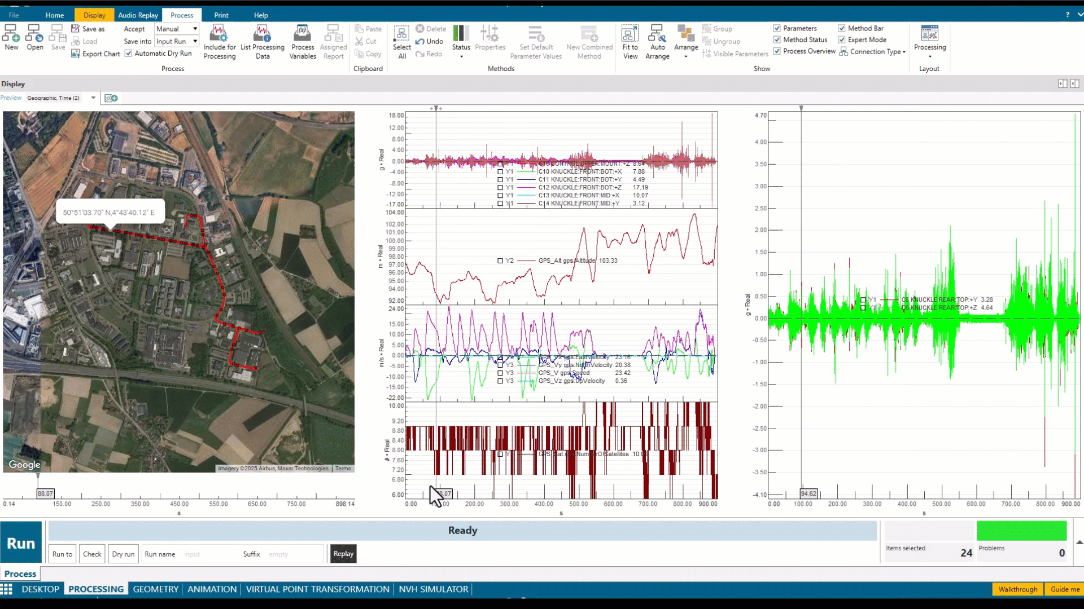Click the Fit to View icon
1084x609 pixels.
click(630, 34)
